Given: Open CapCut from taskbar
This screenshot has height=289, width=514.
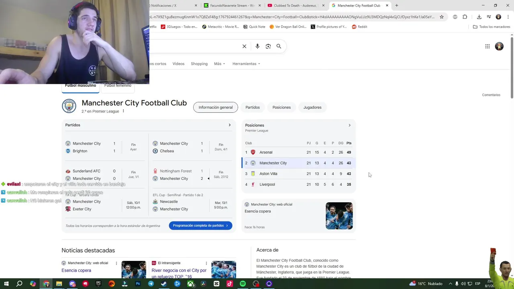Looking at the screenshot, I should tap(216, 284).
